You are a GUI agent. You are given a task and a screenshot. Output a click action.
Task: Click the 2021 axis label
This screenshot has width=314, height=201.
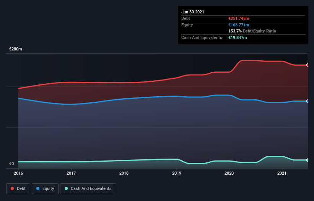[282, 173]
